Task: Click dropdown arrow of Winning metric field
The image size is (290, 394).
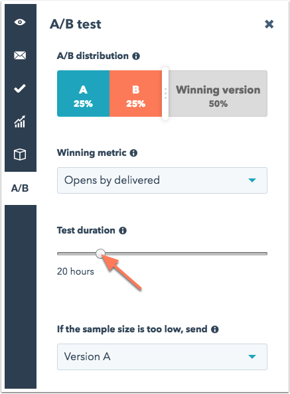Action: (252, 180)
